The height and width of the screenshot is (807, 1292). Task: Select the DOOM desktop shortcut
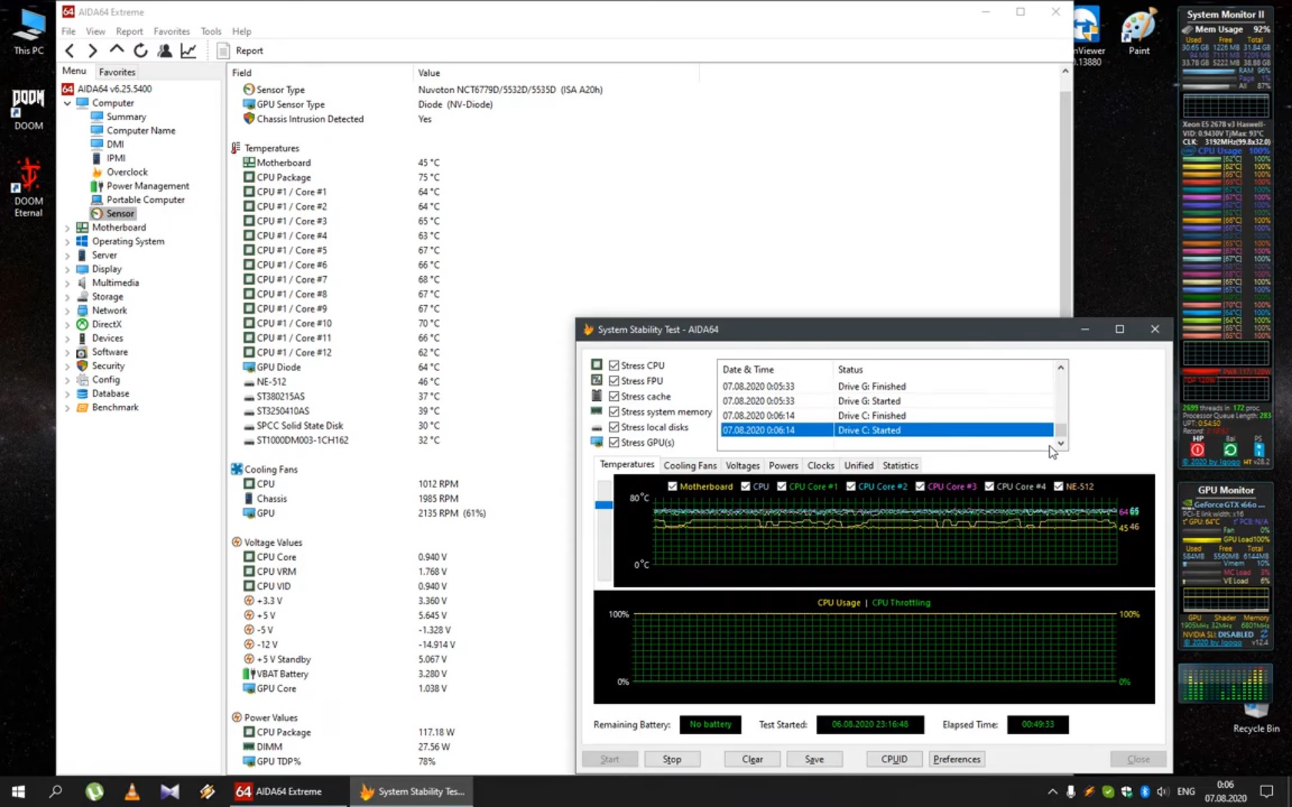tap(28, 109)
